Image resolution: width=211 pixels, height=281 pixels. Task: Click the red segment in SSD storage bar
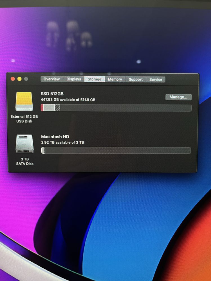coord(42,108)
